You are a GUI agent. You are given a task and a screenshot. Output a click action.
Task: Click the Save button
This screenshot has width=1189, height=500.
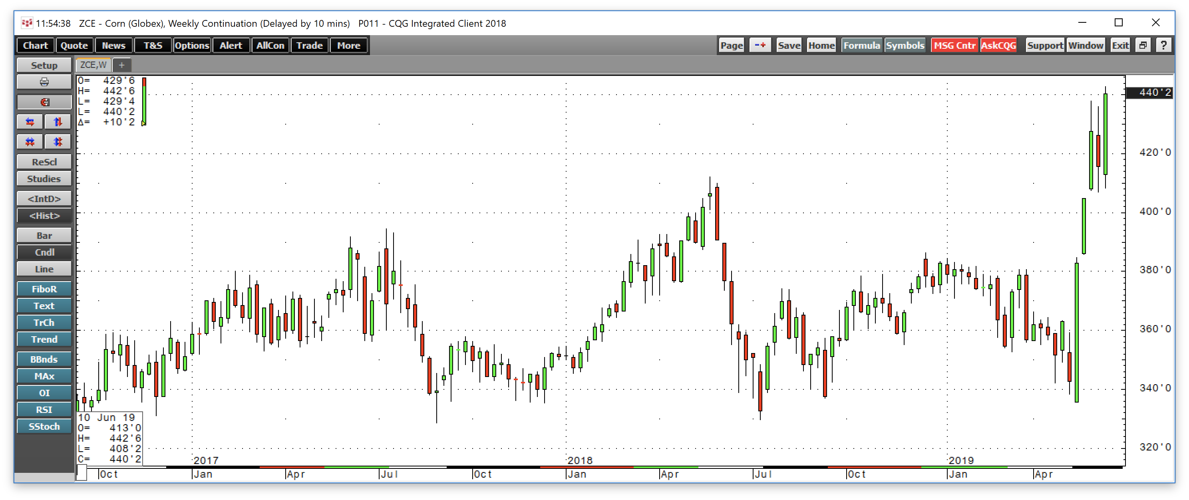(x=789, y=45)
